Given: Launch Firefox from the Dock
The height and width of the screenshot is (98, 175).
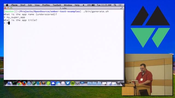Looking at the screenshot, I should pyautogui.click(x=24, y=83).
